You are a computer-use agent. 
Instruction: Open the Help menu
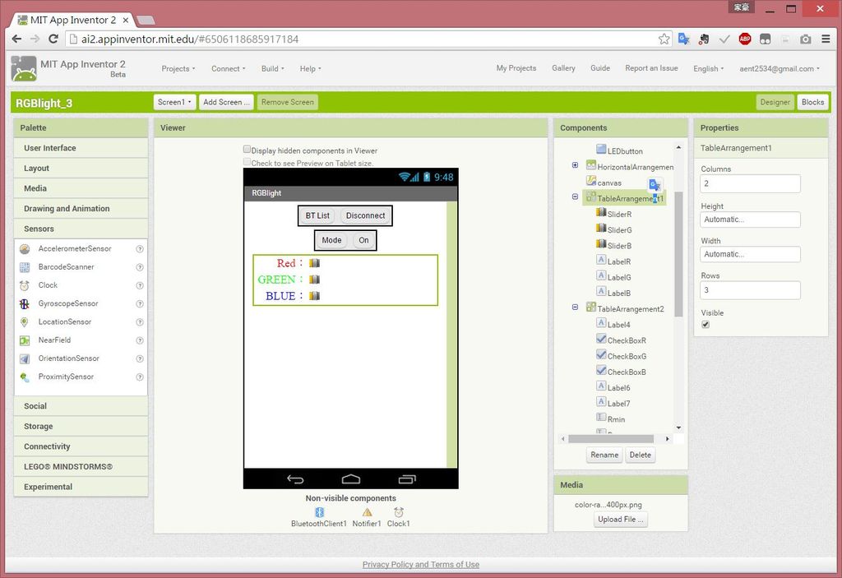[310, 69]
